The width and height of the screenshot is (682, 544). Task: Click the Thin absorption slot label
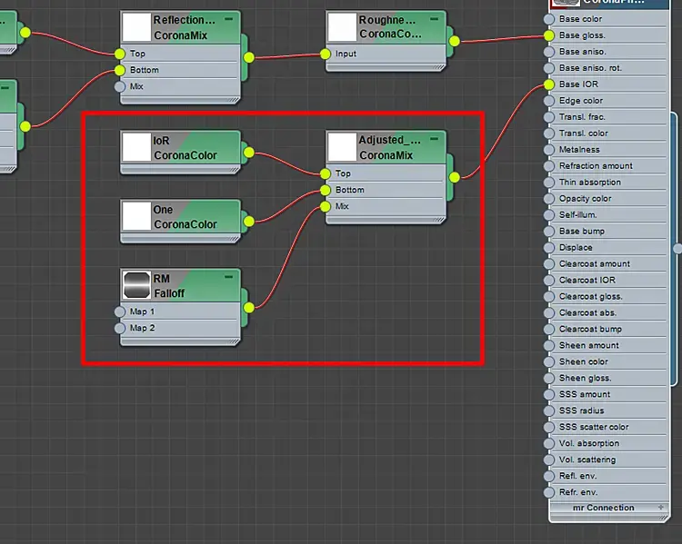pyautogui.click(x=590, y=183)
